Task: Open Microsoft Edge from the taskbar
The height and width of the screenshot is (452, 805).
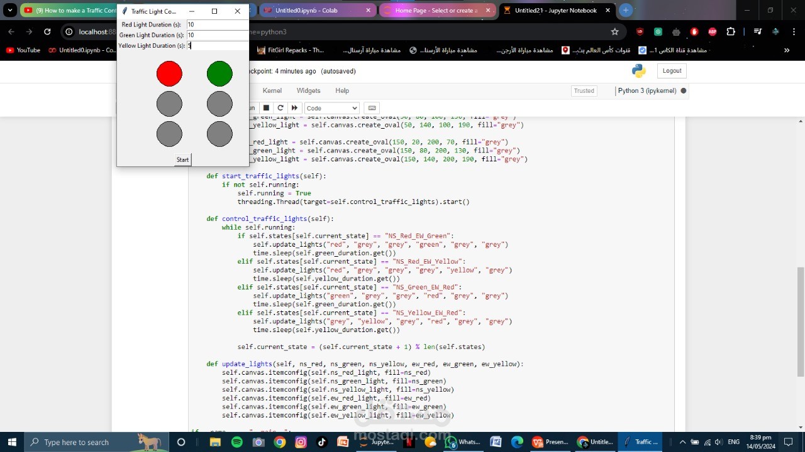Action: pos(517,442)
